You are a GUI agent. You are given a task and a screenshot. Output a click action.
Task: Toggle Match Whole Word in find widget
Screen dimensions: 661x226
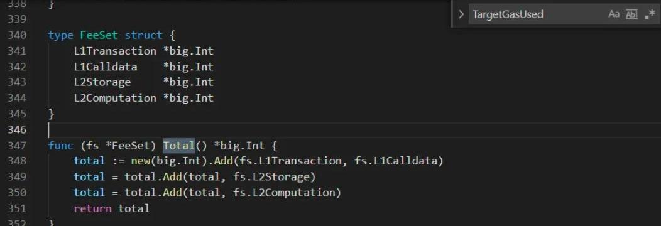(631, 14)
